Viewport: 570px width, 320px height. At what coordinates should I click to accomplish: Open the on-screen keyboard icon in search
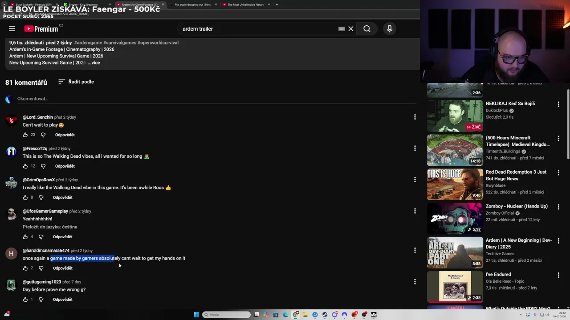tap(342, 29)
